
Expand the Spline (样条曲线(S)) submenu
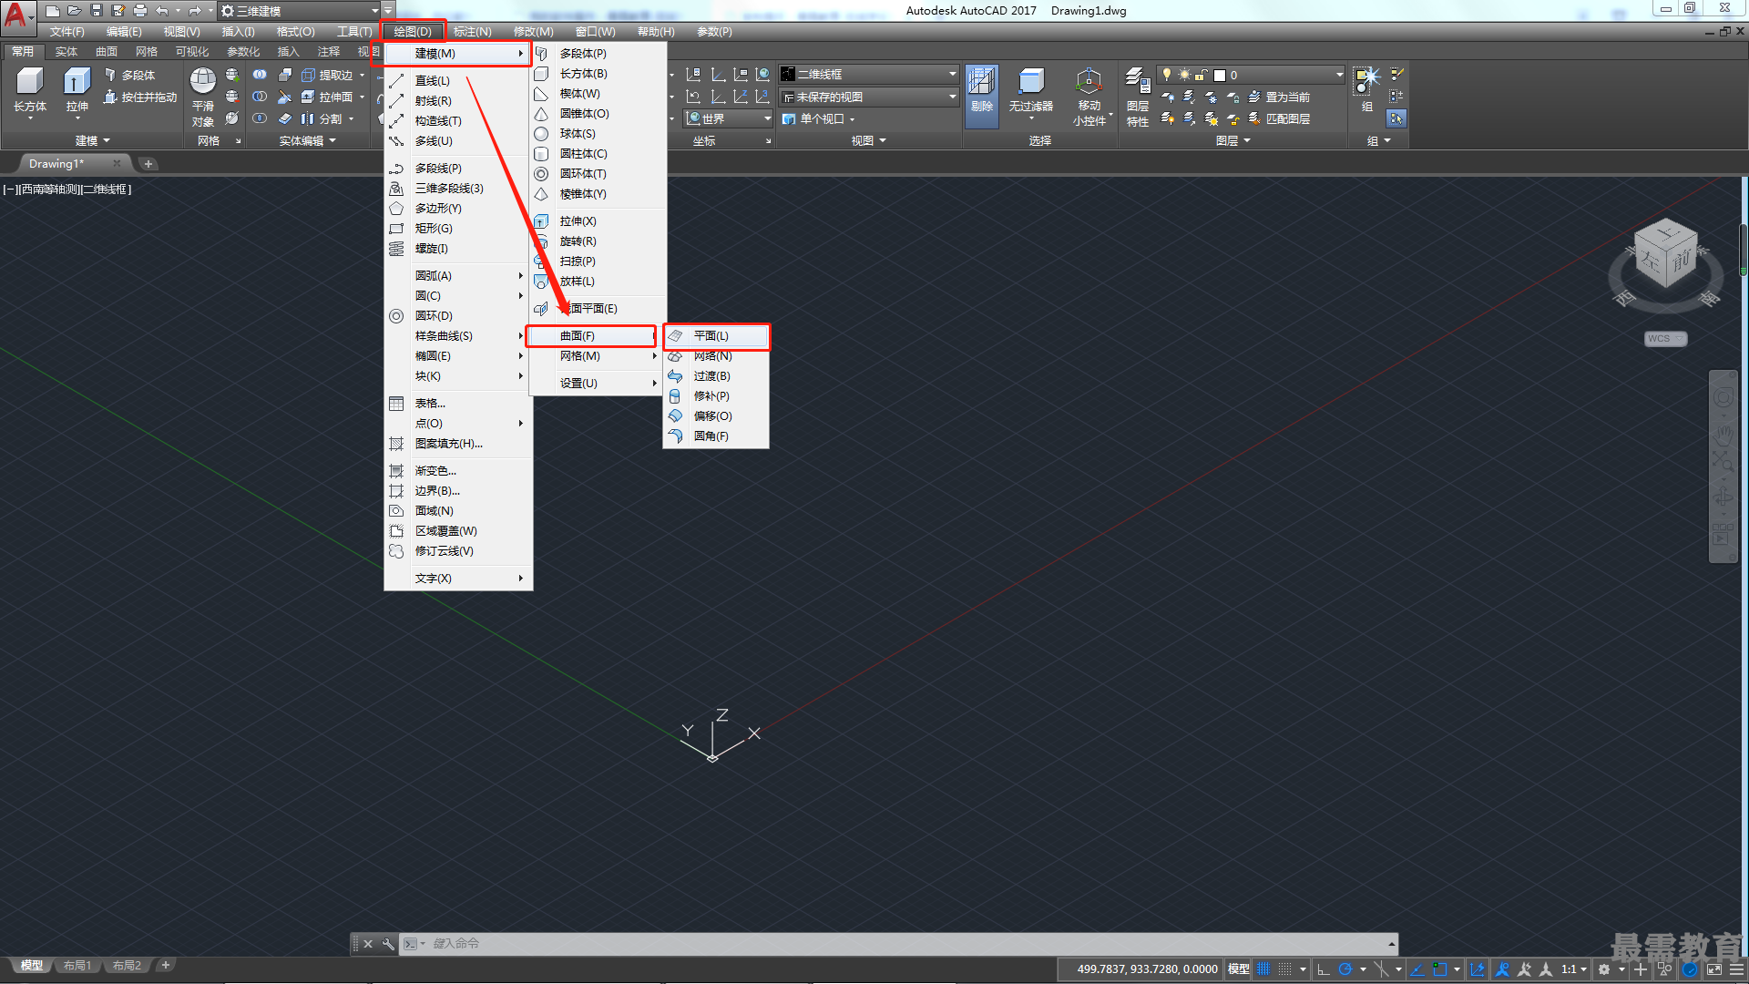[x=458, y=336]
